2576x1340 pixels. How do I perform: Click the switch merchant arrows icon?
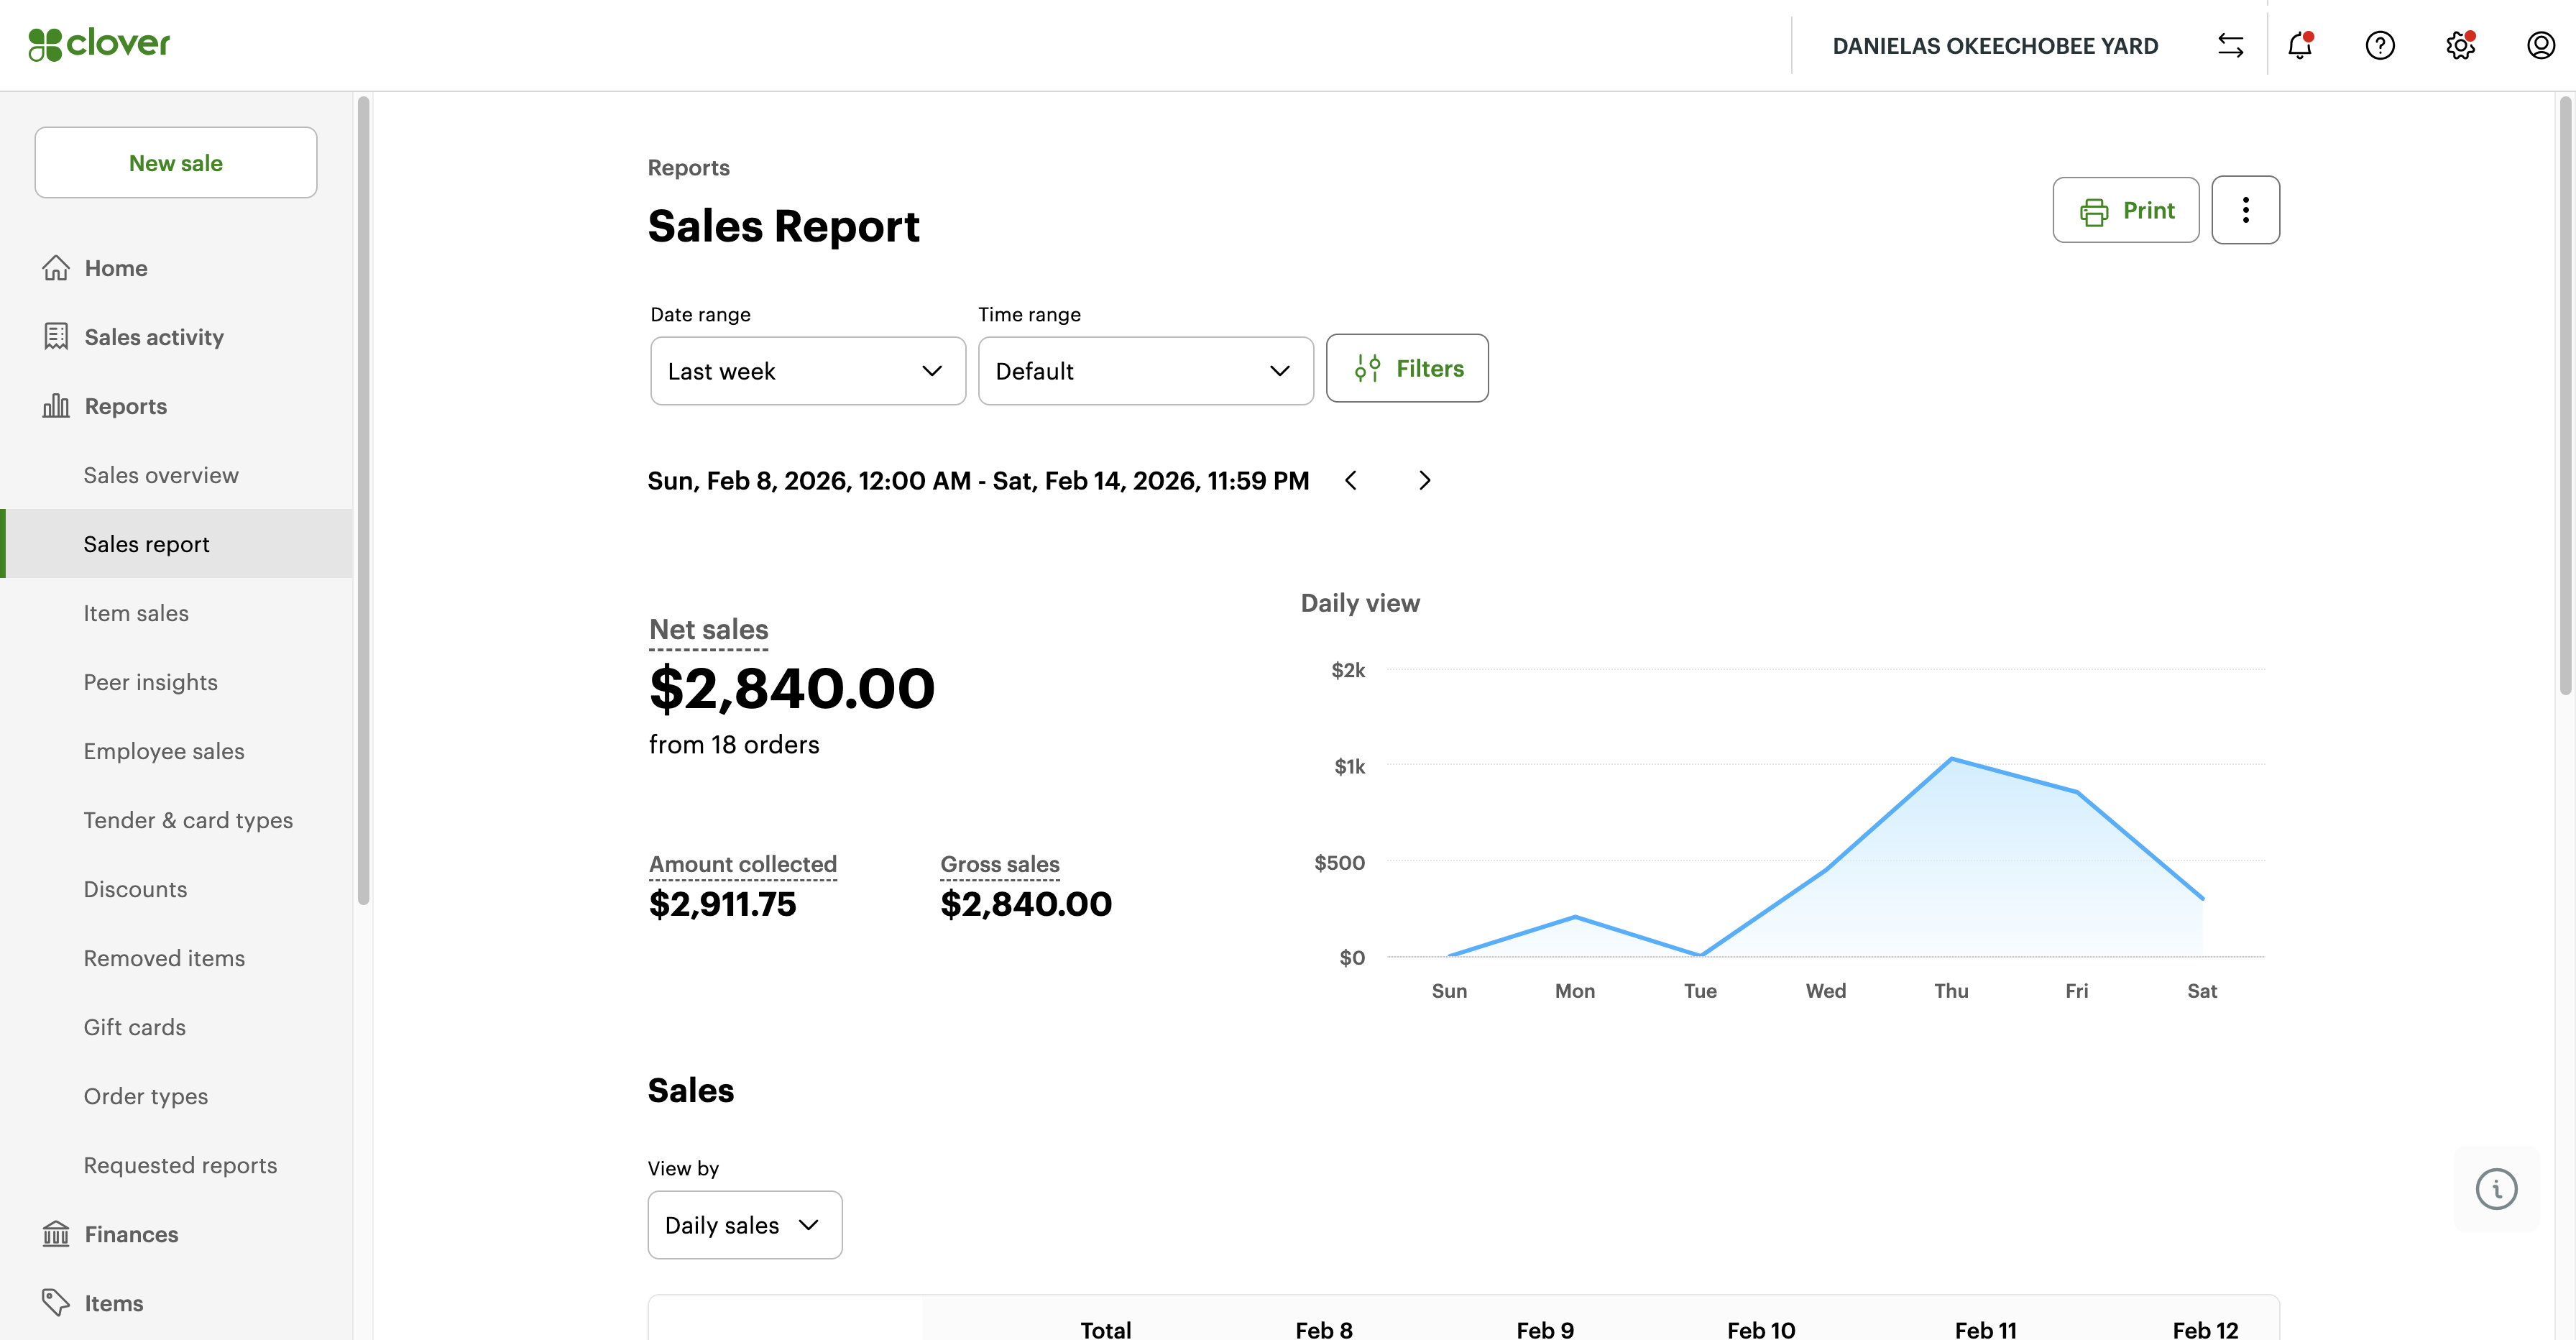[x=2230, y=45]
